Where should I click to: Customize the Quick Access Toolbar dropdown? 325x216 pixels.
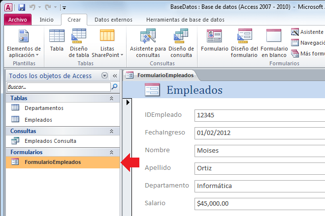click(x=64, y=8)
